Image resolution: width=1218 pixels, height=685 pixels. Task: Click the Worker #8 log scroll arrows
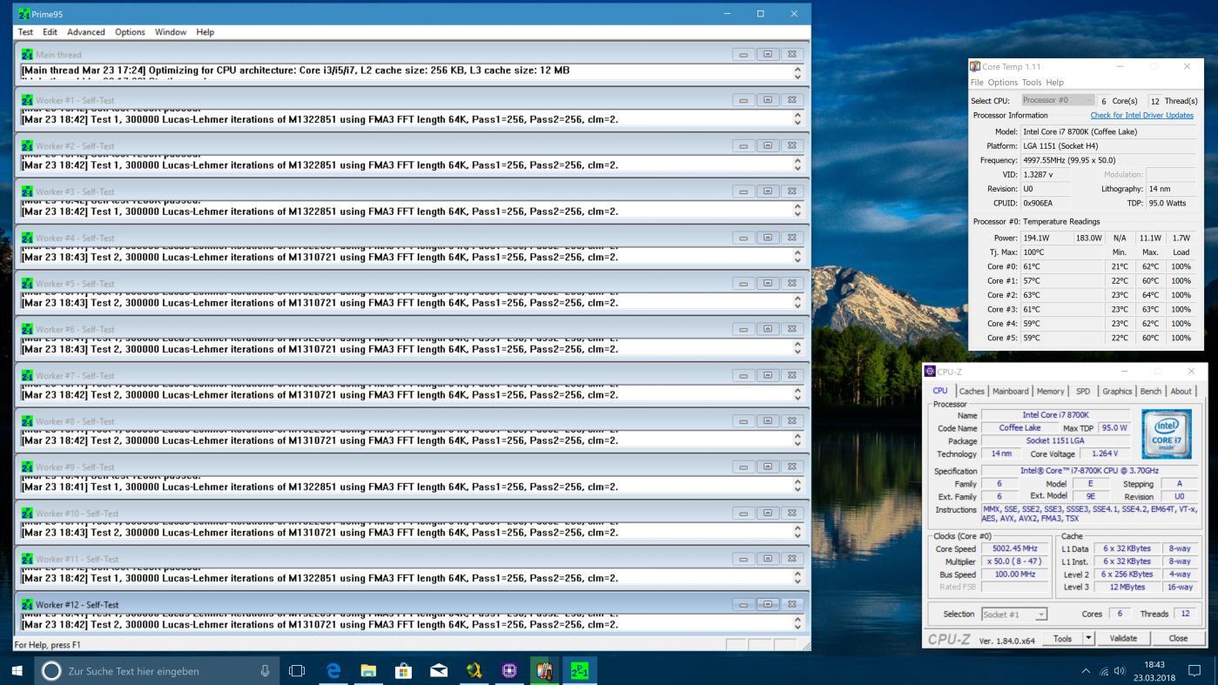797,440
